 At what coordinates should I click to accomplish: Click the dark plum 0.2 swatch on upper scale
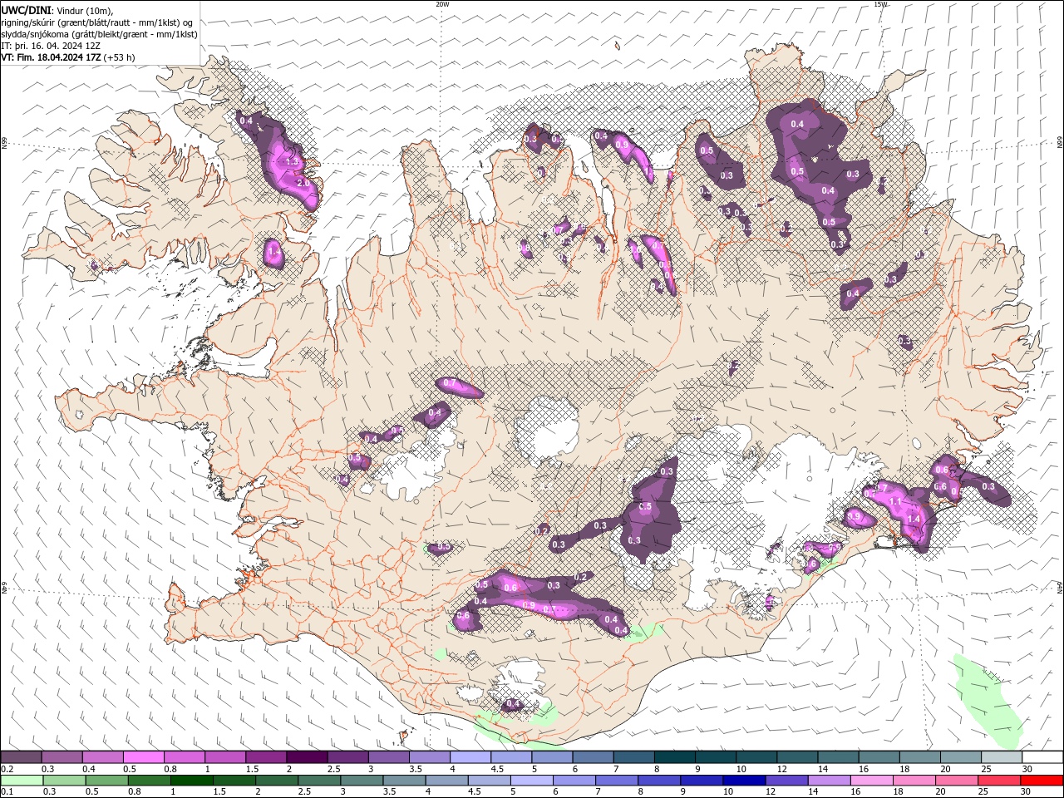(21, 757)
